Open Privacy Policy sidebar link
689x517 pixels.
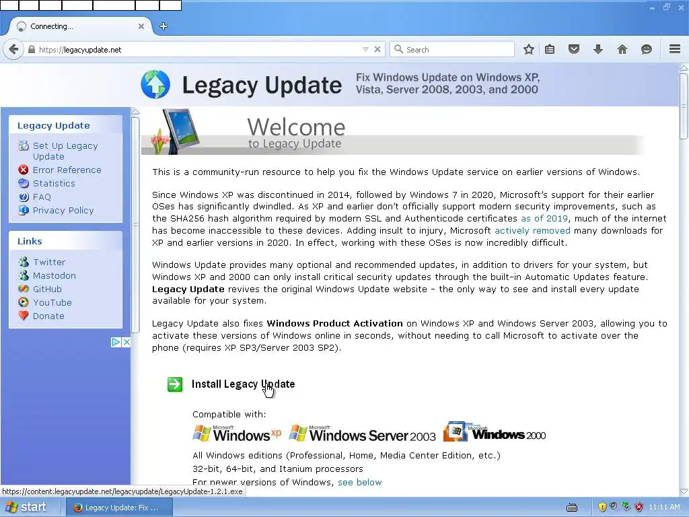point(63,211)
